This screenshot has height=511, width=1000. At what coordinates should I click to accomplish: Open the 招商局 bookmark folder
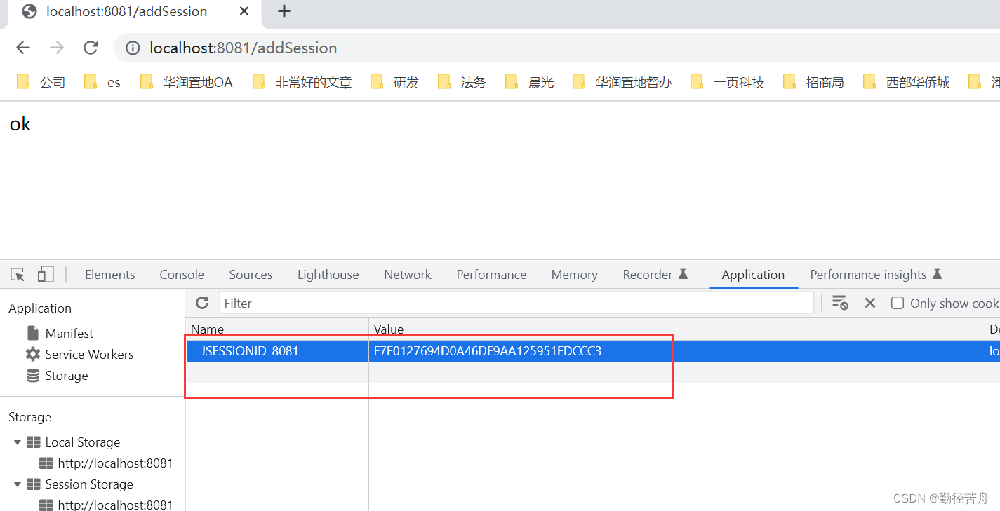click(813, 83)
